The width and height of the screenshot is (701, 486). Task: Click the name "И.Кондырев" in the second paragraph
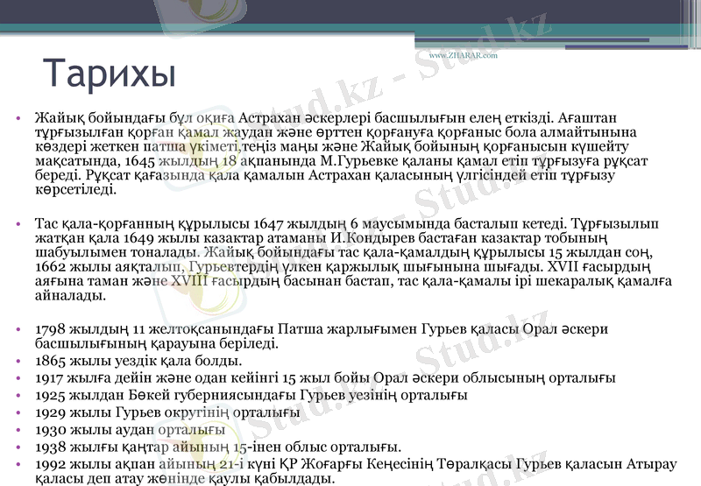[x=373, y=237]
